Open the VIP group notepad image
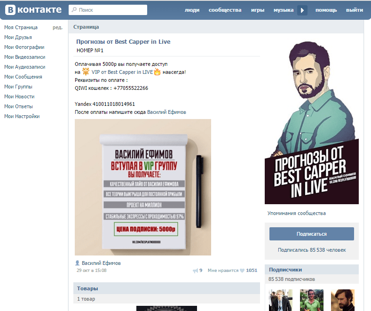The width and height of the screenshot is (371, 311). coord(143,187)
